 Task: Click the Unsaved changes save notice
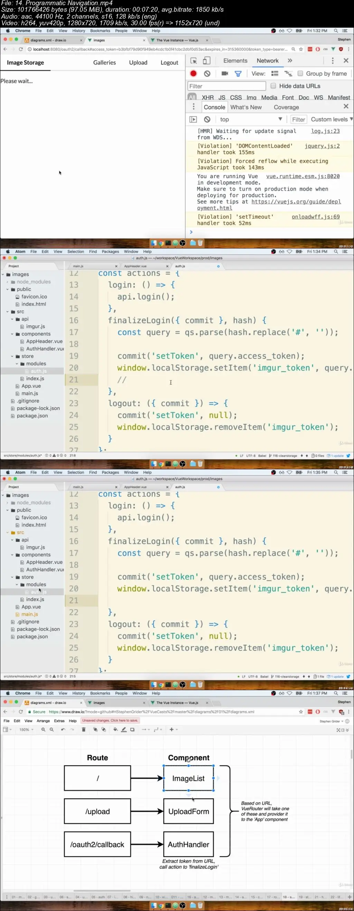[110, 720]
